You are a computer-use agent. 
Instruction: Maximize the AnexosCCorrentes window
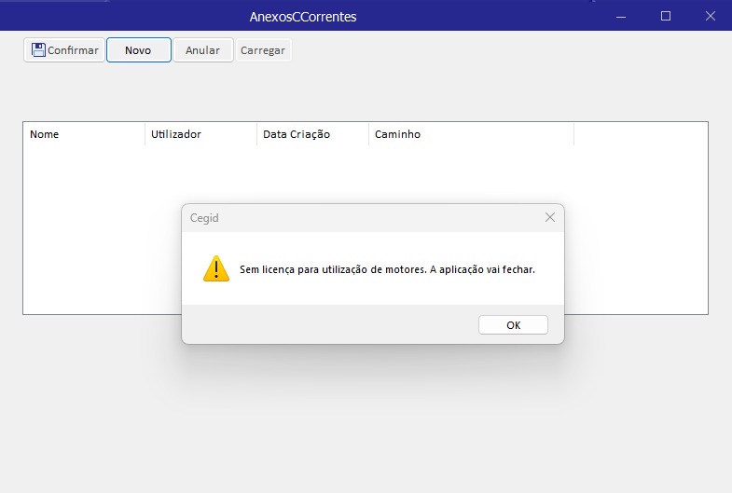click(666, 17)
